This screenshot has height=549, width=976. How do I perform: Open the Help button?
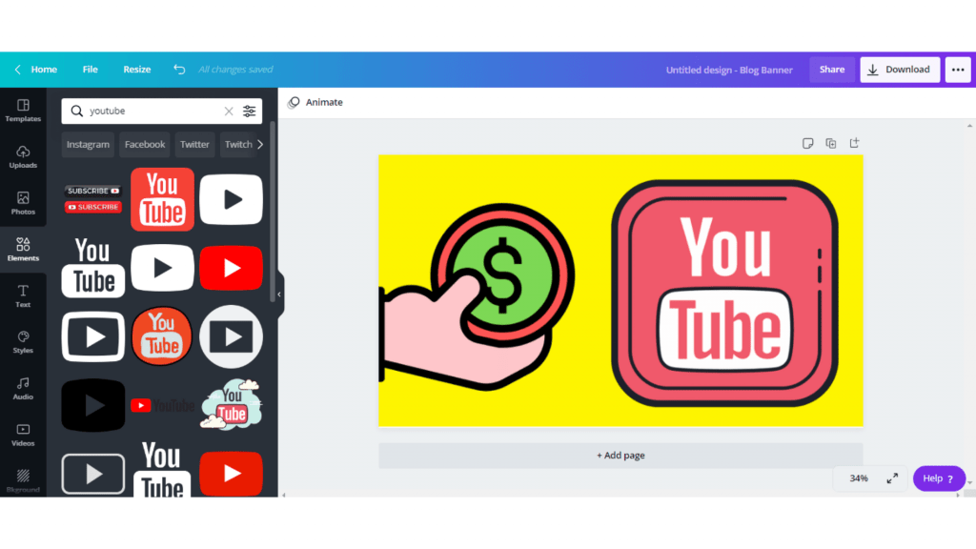939,478
